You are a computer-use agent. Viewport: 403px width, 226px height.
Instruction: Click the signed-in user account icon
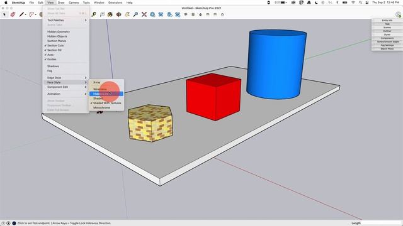pyautogui.click(x=398, y=14)
